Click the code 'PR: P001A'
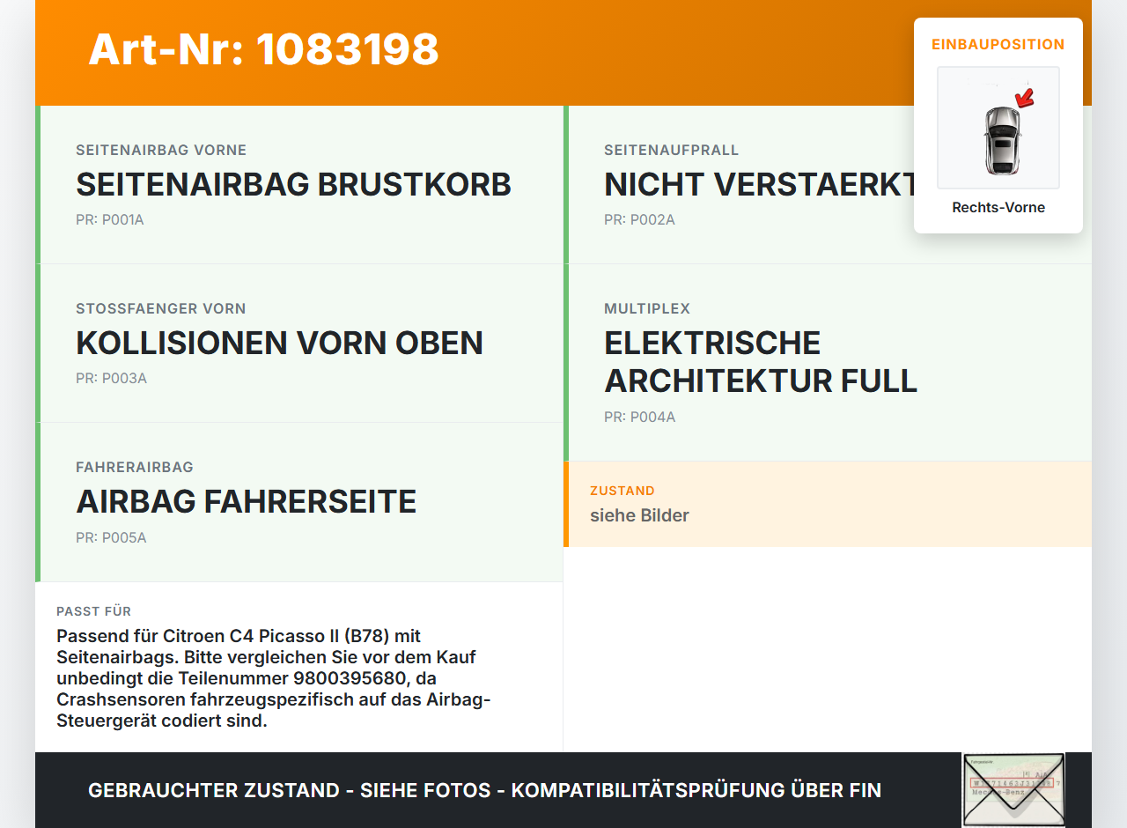 click(x=110, y=220)
